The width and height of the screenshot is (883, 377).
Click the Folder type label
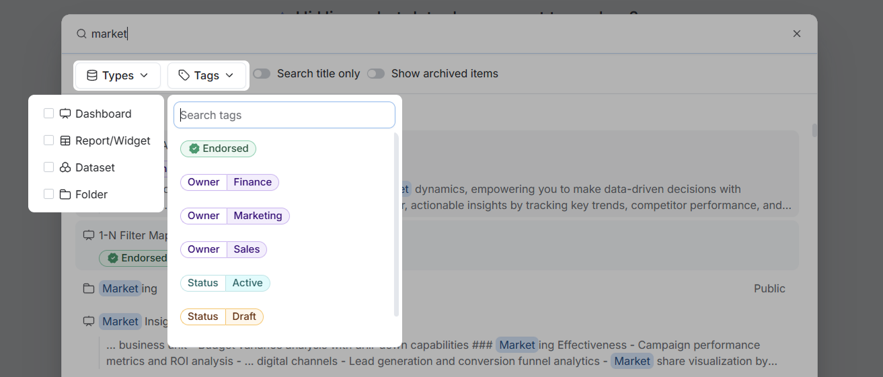coord(91,194)
